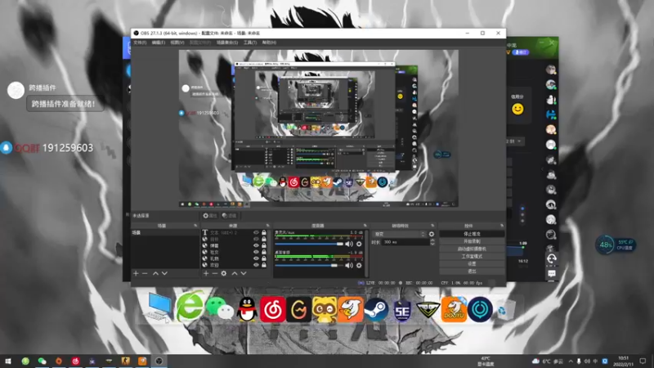Screen dimensions: 654x368
Task: Open source 属性 properties button
Action: click(x=210, y=216)
